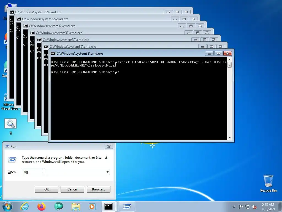Open Windows Media Player on taskbar
This screenshot has height=212, width=282.
[x=93, y=206]
